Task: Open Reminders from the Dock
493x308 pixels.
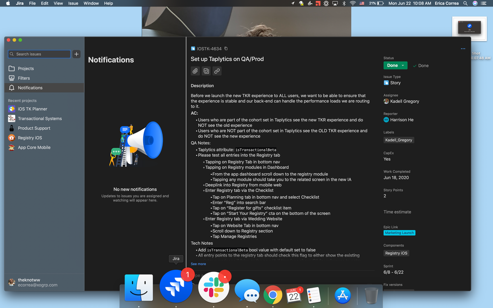Action: pyautogui.click(x=314, y=295)
